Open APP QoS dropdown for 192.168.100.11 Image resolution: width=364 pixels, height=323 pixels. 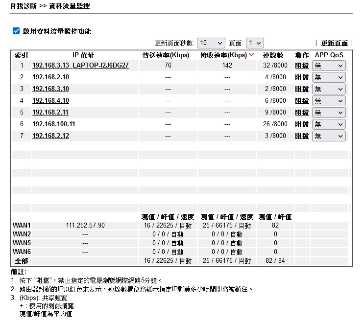click(x=329, y=124)
